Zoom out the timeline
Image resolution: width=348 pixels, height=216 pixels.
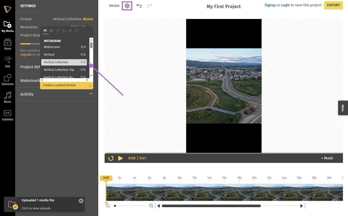pos(108,206)
